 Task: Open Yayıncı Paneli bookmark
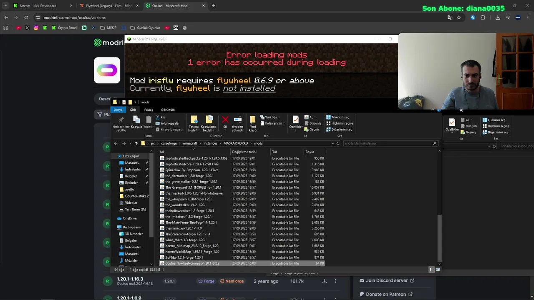[x=65, y=28]
